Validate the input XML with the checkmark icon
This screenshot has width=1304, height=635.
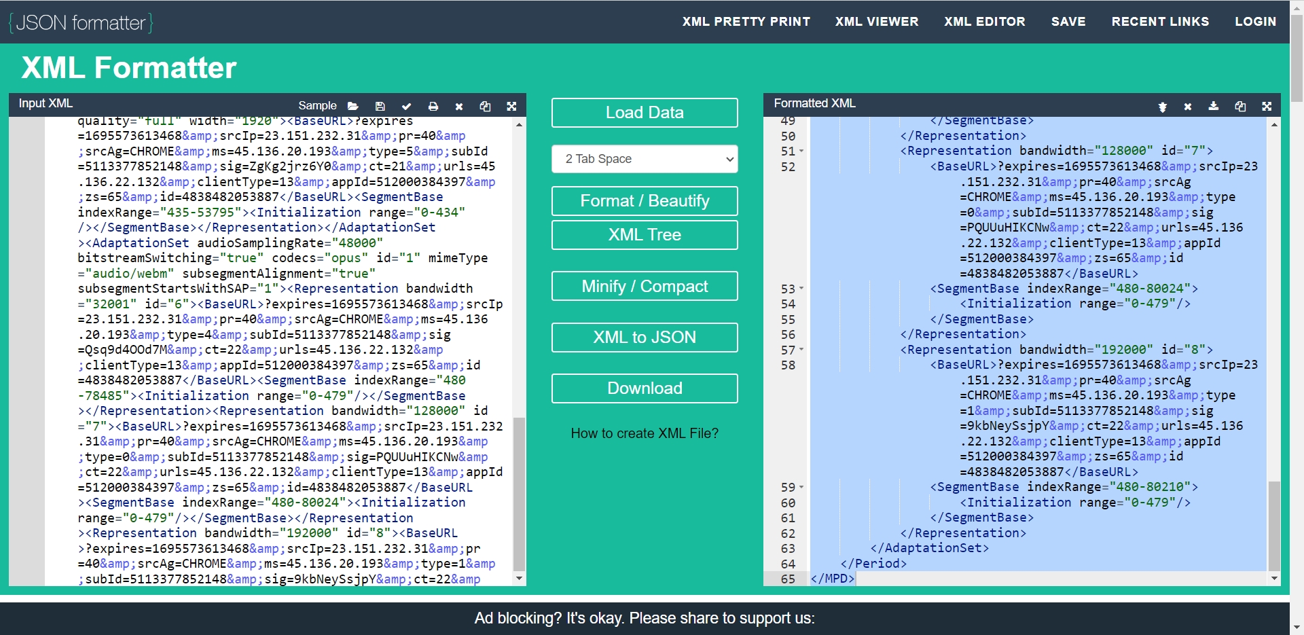[406, 106]
